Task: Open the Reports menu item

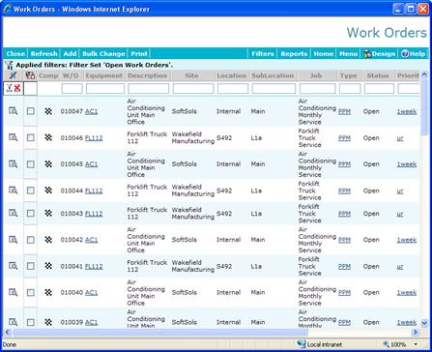Action: coord(294,54)
